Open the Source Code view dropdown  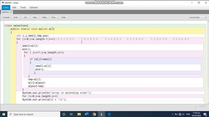[x=198, y=17]
